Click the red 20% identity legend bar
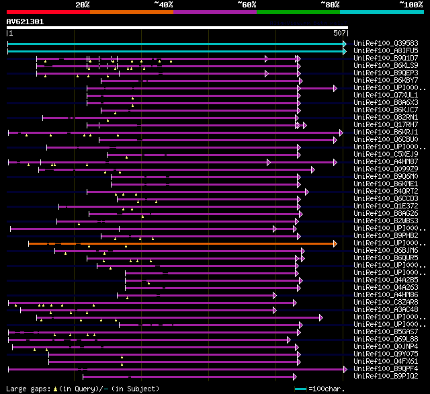 48,12
